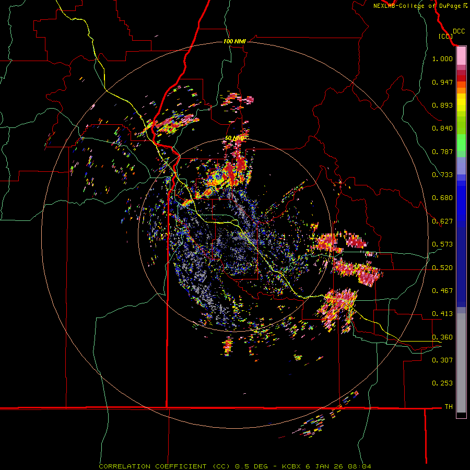Click the 0.787 legend value
Viewport: 470px width, 470px height.
(442, 151)
